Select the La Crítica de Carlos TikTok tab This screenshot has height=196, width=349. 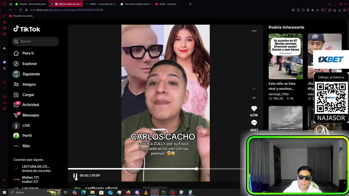[x=66, y=4]
